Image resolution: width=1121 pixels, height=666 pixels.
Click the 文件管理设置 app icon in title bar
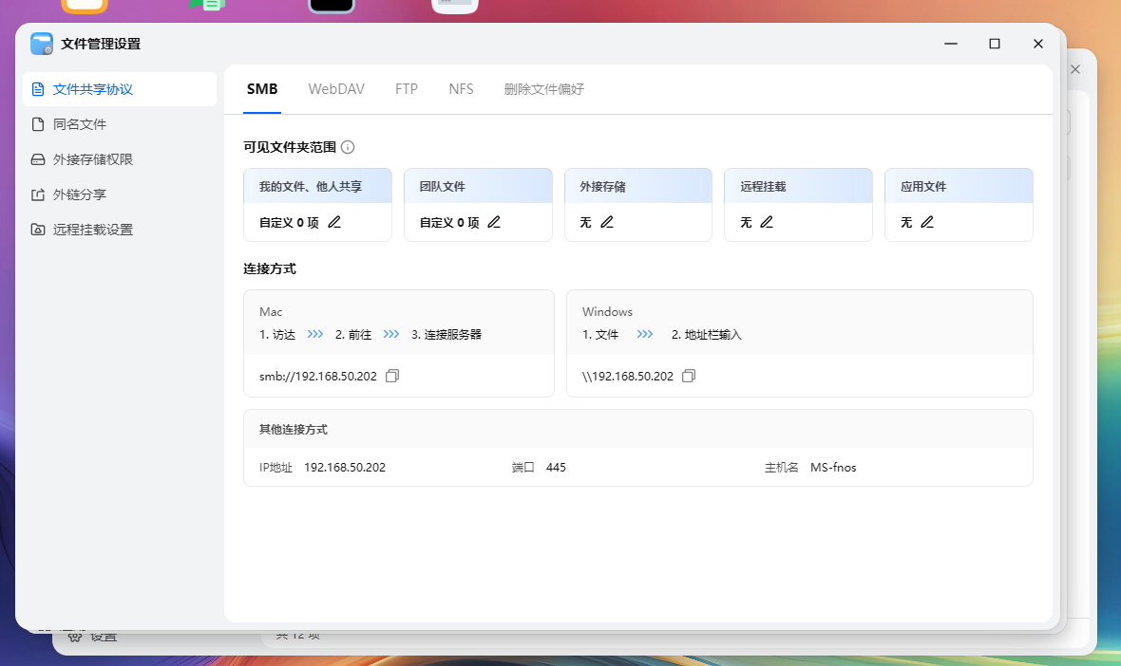pos(42,44)
